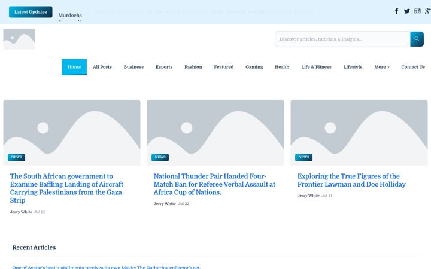Click Jul 22 date under South African article
This screenshot has height=269, width=431.
40,212
